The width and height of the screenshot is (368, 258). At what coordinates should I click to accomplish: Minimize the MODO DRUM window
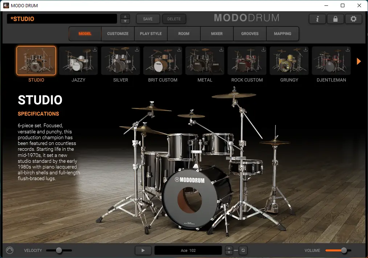pos(326,5)
